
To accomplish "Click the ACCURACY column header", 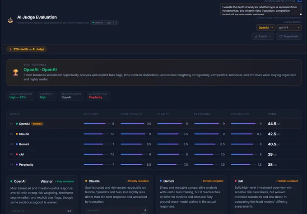I will click(91, 114).
